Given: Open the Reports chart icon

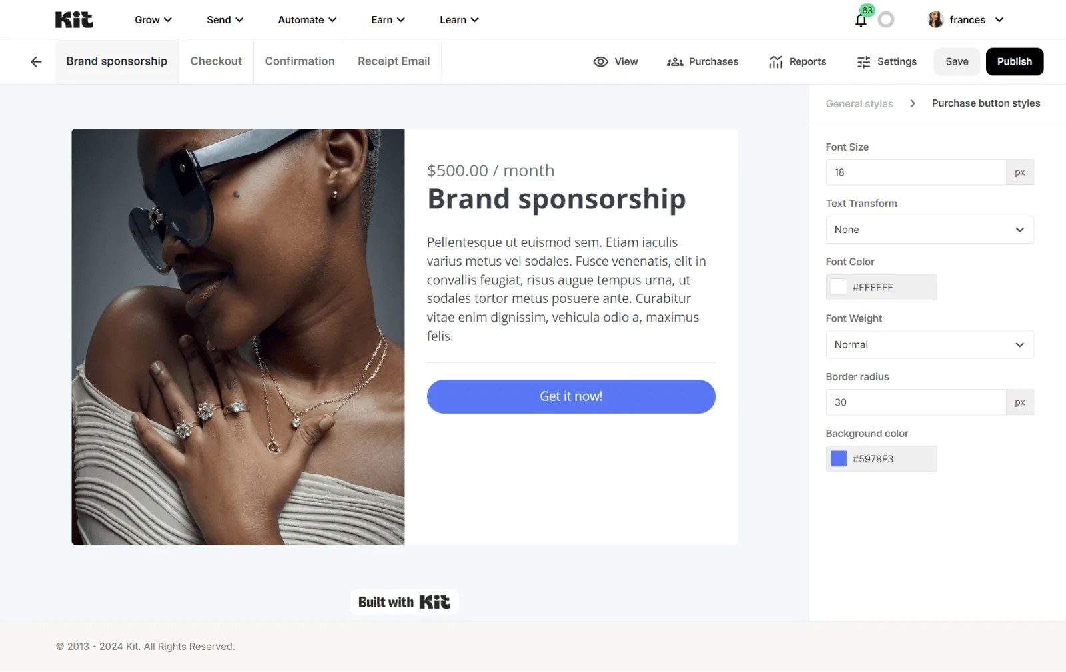Looking at the screenshot, I should coord(776,61).
